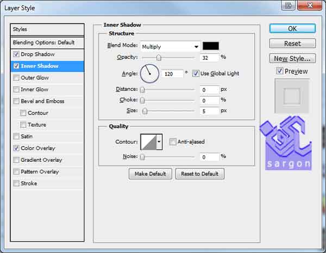Image resolution: width=326 pixels, height=253 pixels.
Task: Enable the Outer Glow checkbox
Action: click(16, 78)
